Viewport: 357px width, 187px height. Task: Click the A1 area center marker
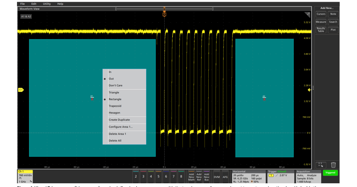(92, 98)
